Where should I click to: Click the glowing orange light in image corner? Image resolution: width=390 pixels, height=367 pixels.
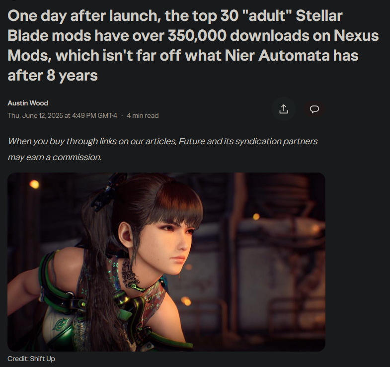[x=34, y=184]
